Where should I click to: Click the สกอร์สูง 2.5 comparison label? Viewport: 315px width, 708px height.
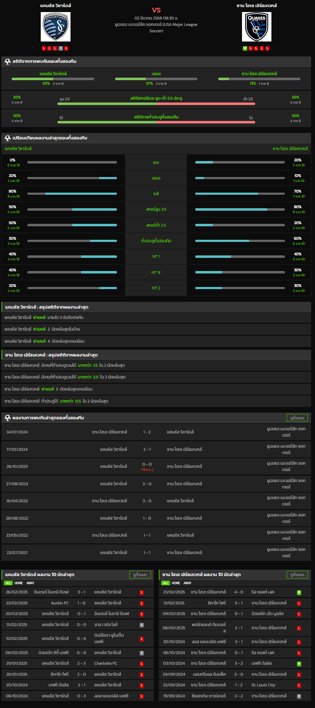(156, 209)
